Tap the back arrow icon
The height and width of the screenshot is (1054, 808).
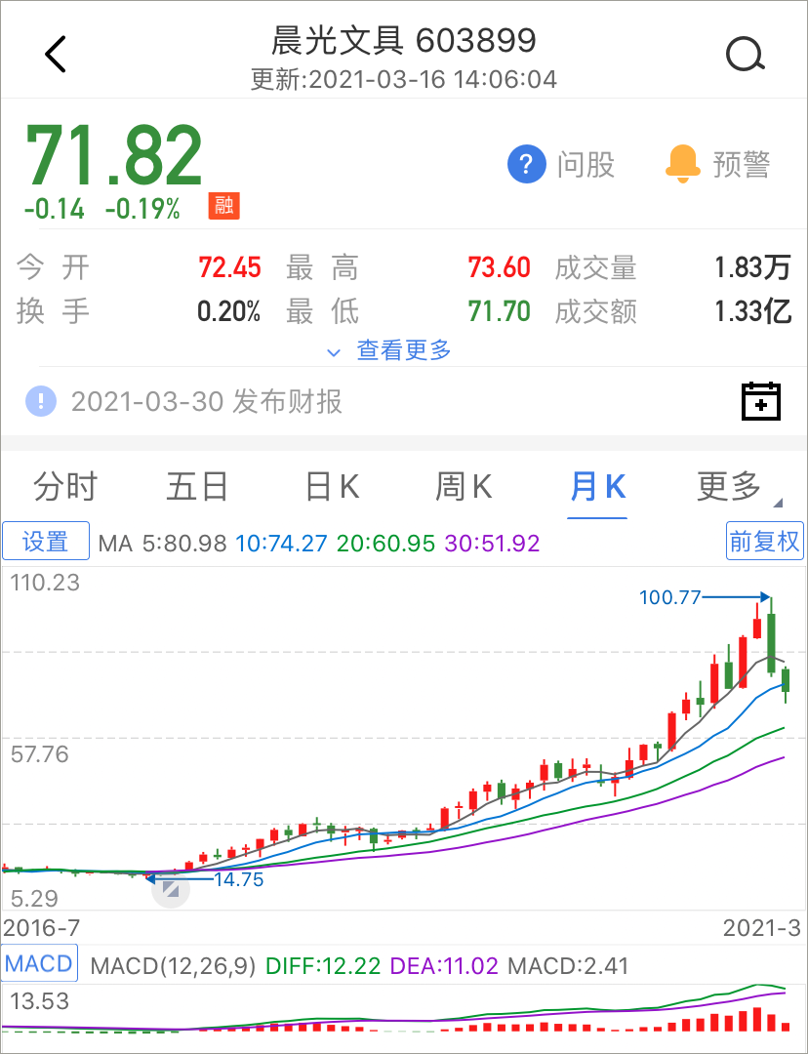[56, 55]
